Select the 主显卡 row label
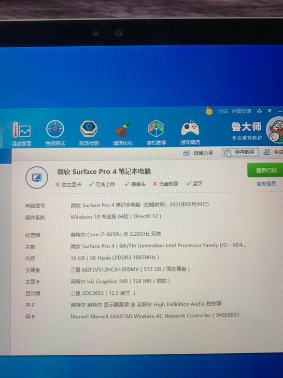This screenshot has height=378, width=283. 33,281
